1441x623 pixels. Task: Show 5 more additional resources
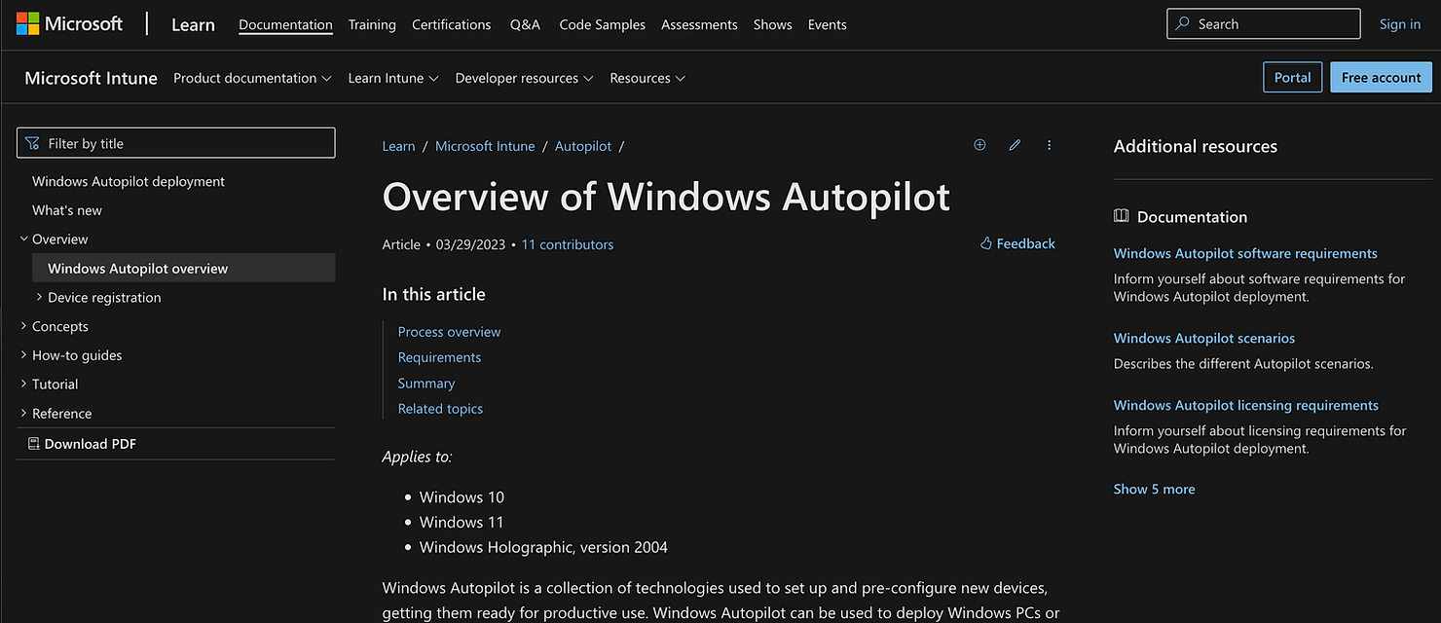pyautogui.click(x=1154, y=489)
